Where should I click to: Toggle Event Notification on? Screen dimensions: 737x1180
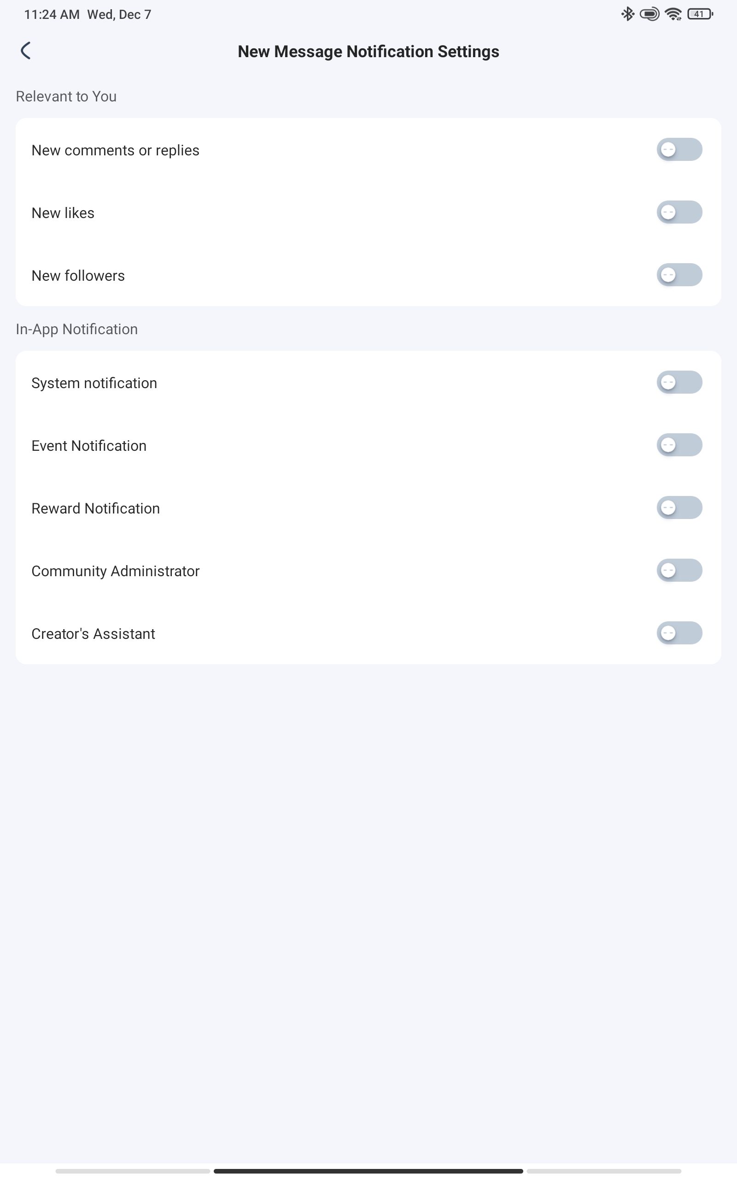[679, 445]
